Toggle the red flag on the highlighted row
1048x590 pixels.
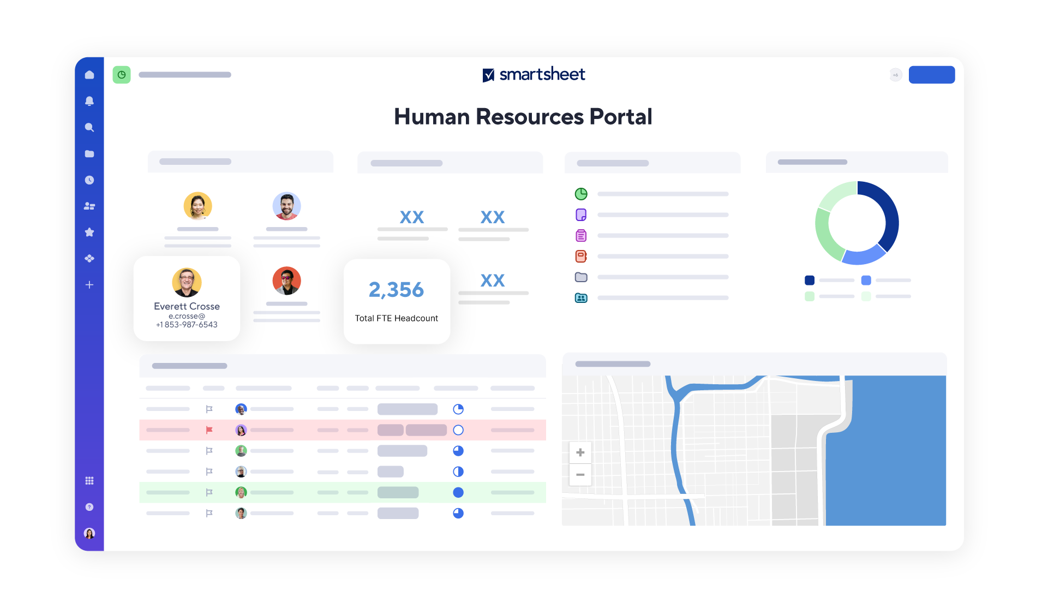(209, 430)
